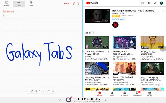This screenshot has width=166, height=103.
Task: Open the Library folder tab
Action: (149, 94)
